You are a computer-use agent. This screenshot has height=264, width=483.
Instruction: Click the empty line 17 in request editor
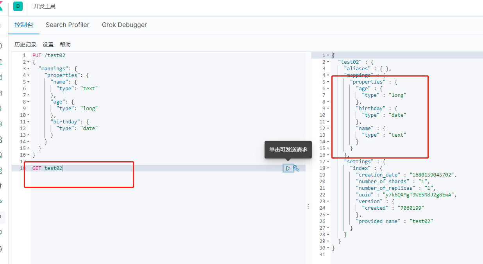[x=168, y=162]
